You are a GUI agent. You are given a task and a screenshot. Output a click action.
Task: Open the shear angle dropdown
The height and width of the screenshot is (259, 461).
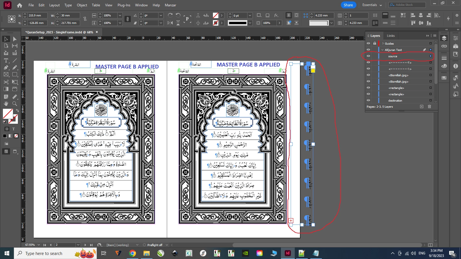(161, 23)
